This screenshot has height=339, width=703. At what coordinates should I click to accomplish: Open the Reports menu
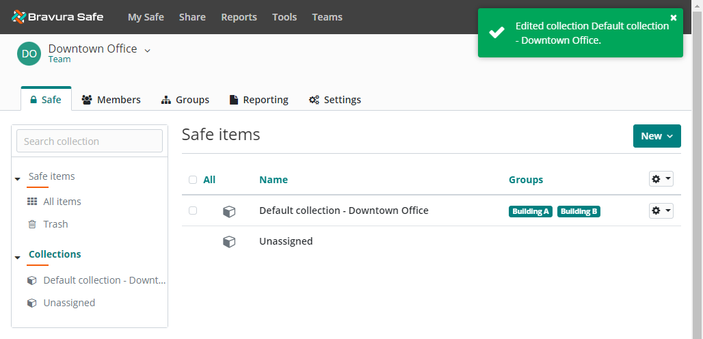239,17
